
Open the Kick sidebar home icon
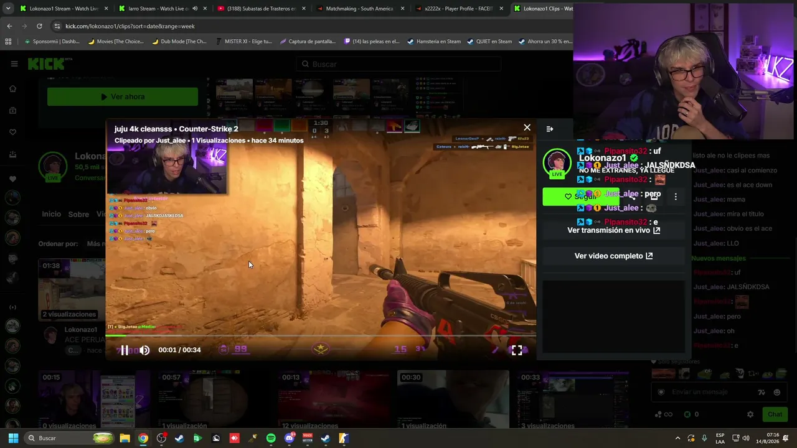[12, 89]
